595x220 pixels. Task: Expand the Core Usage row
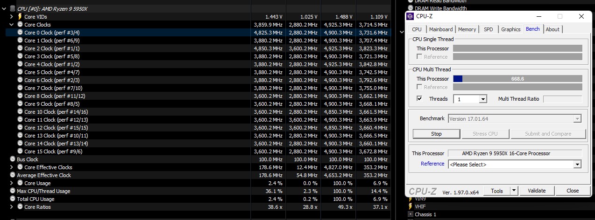tap(12, 183)
